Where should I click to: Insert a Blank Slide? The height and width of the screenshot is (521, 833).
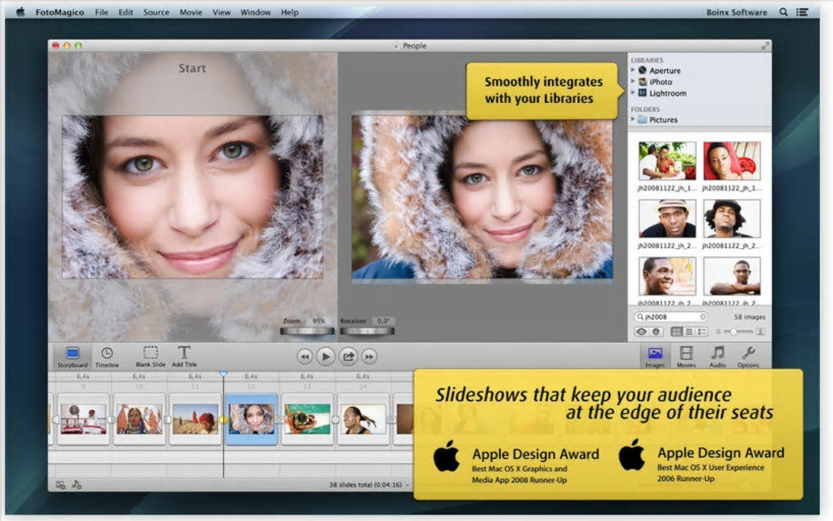coord(150,357)
